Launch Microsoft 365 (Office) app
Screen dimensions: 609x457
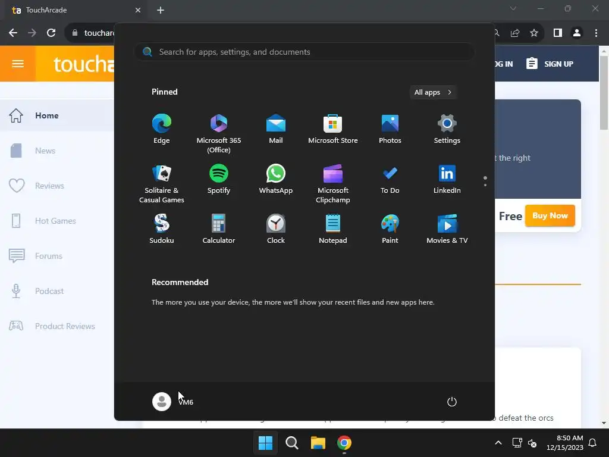(219, 134)
